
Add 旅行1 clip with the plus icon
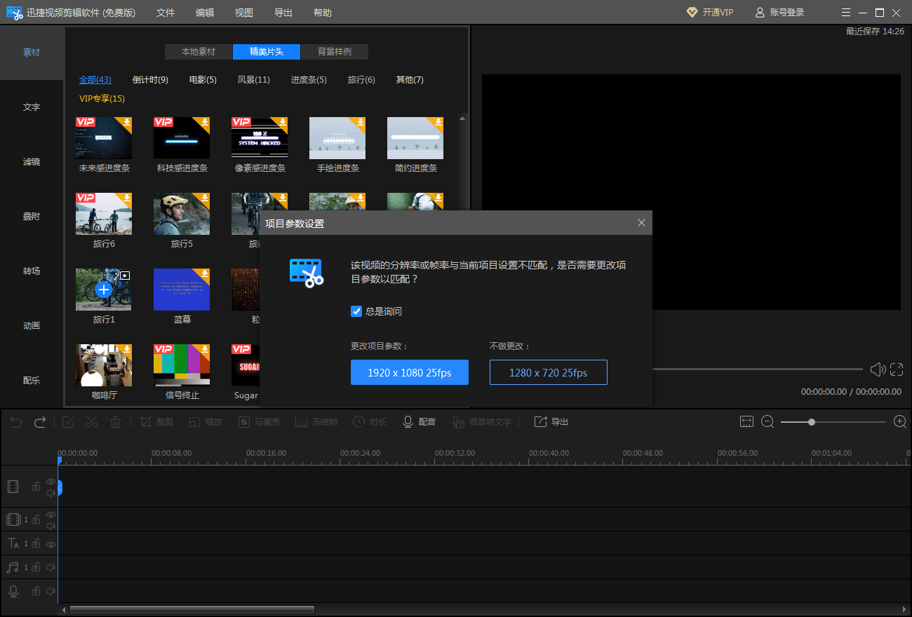pyautogui.click(x=104, y=290)
